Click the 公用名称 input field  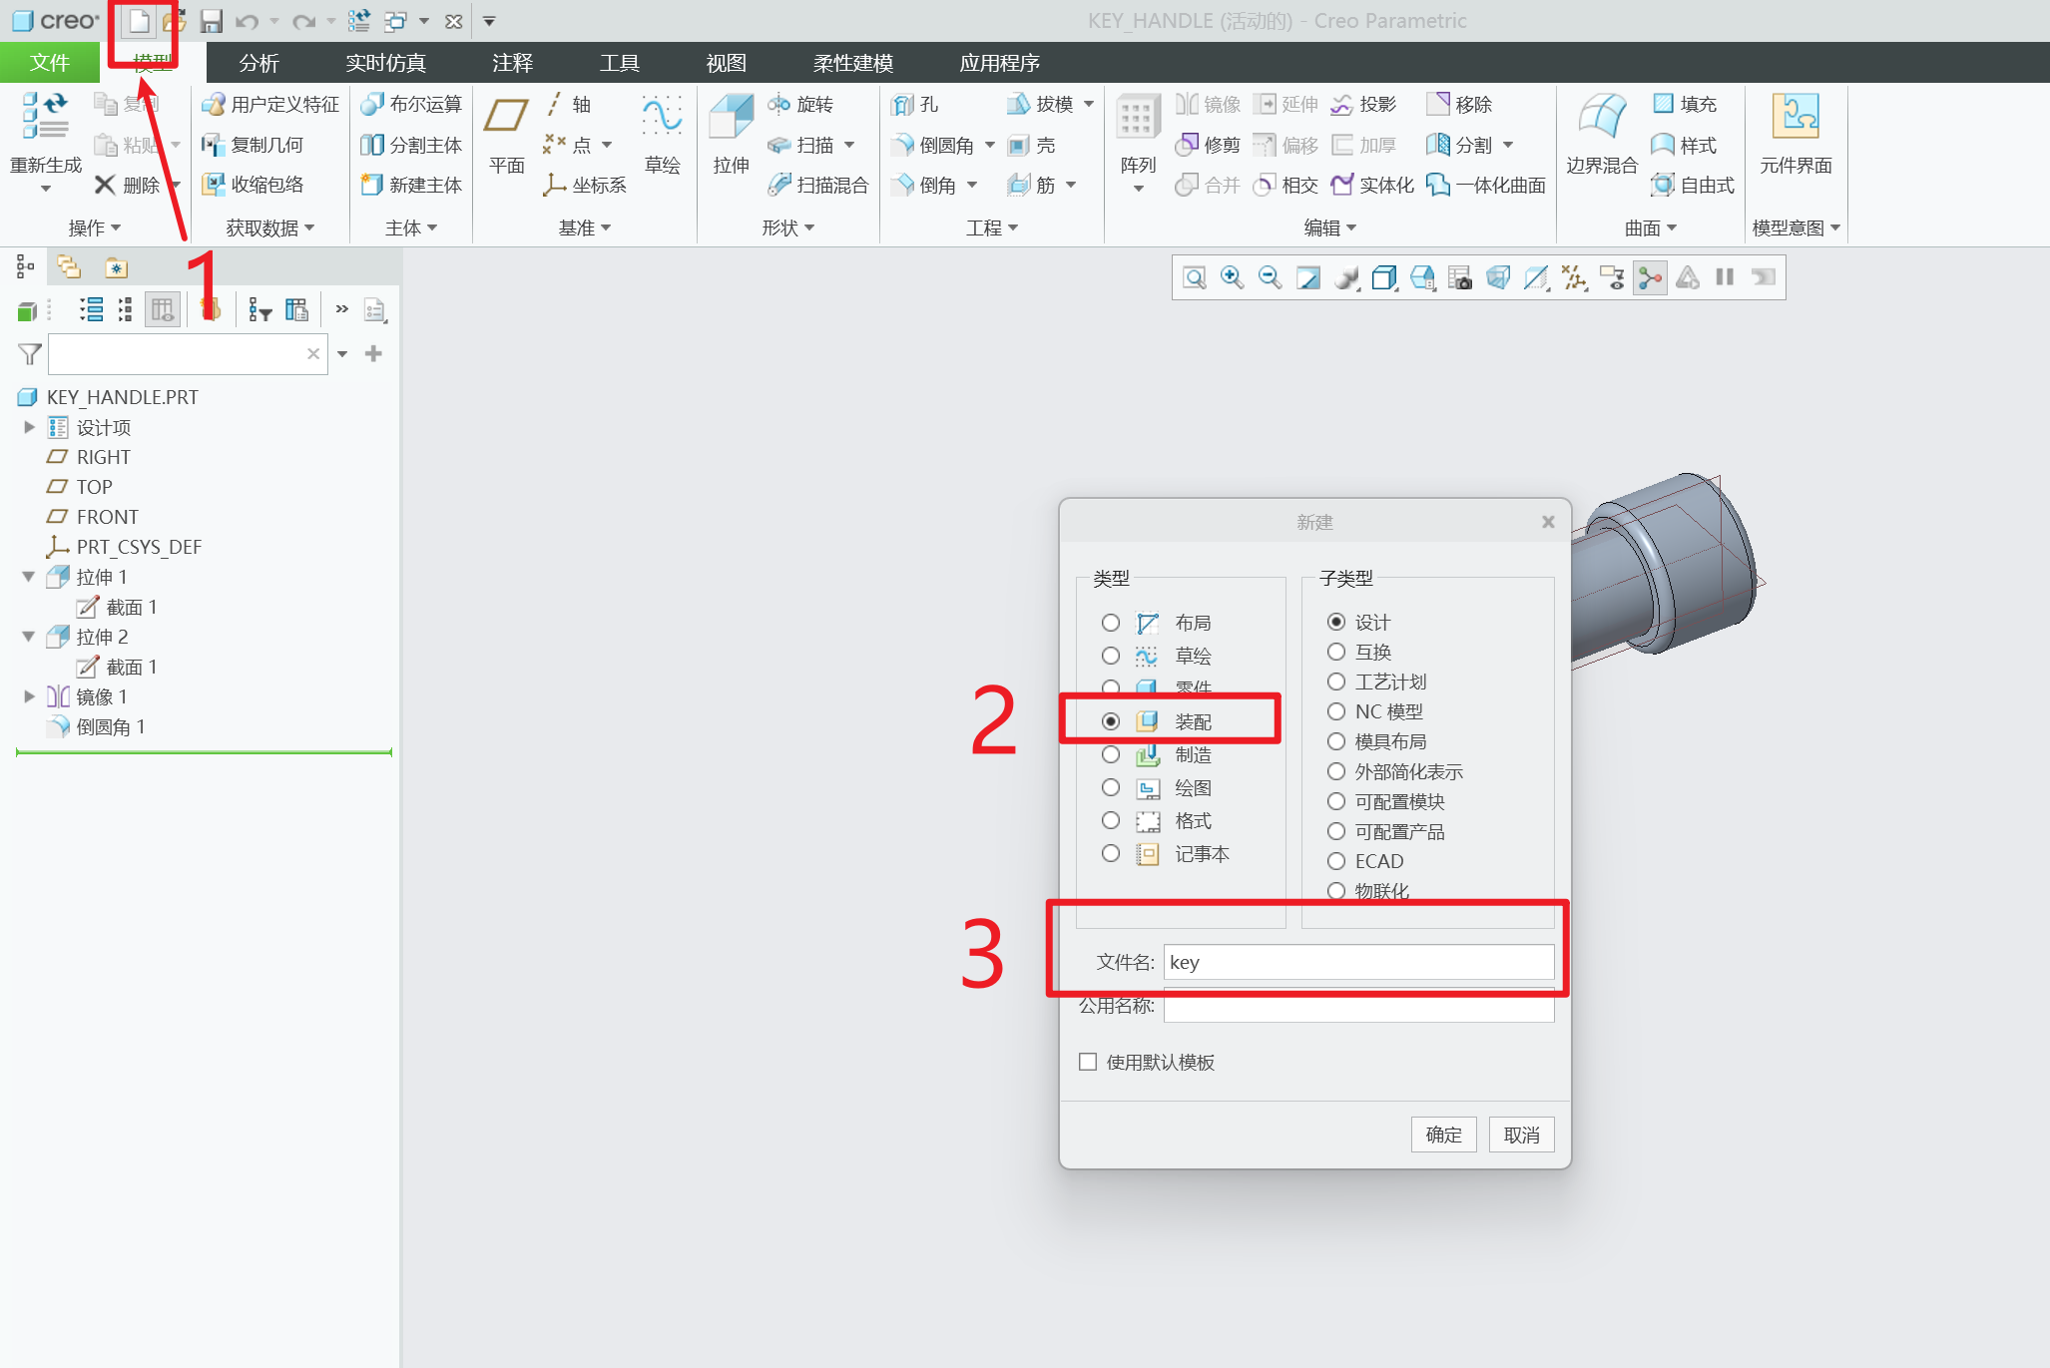1357,1009
